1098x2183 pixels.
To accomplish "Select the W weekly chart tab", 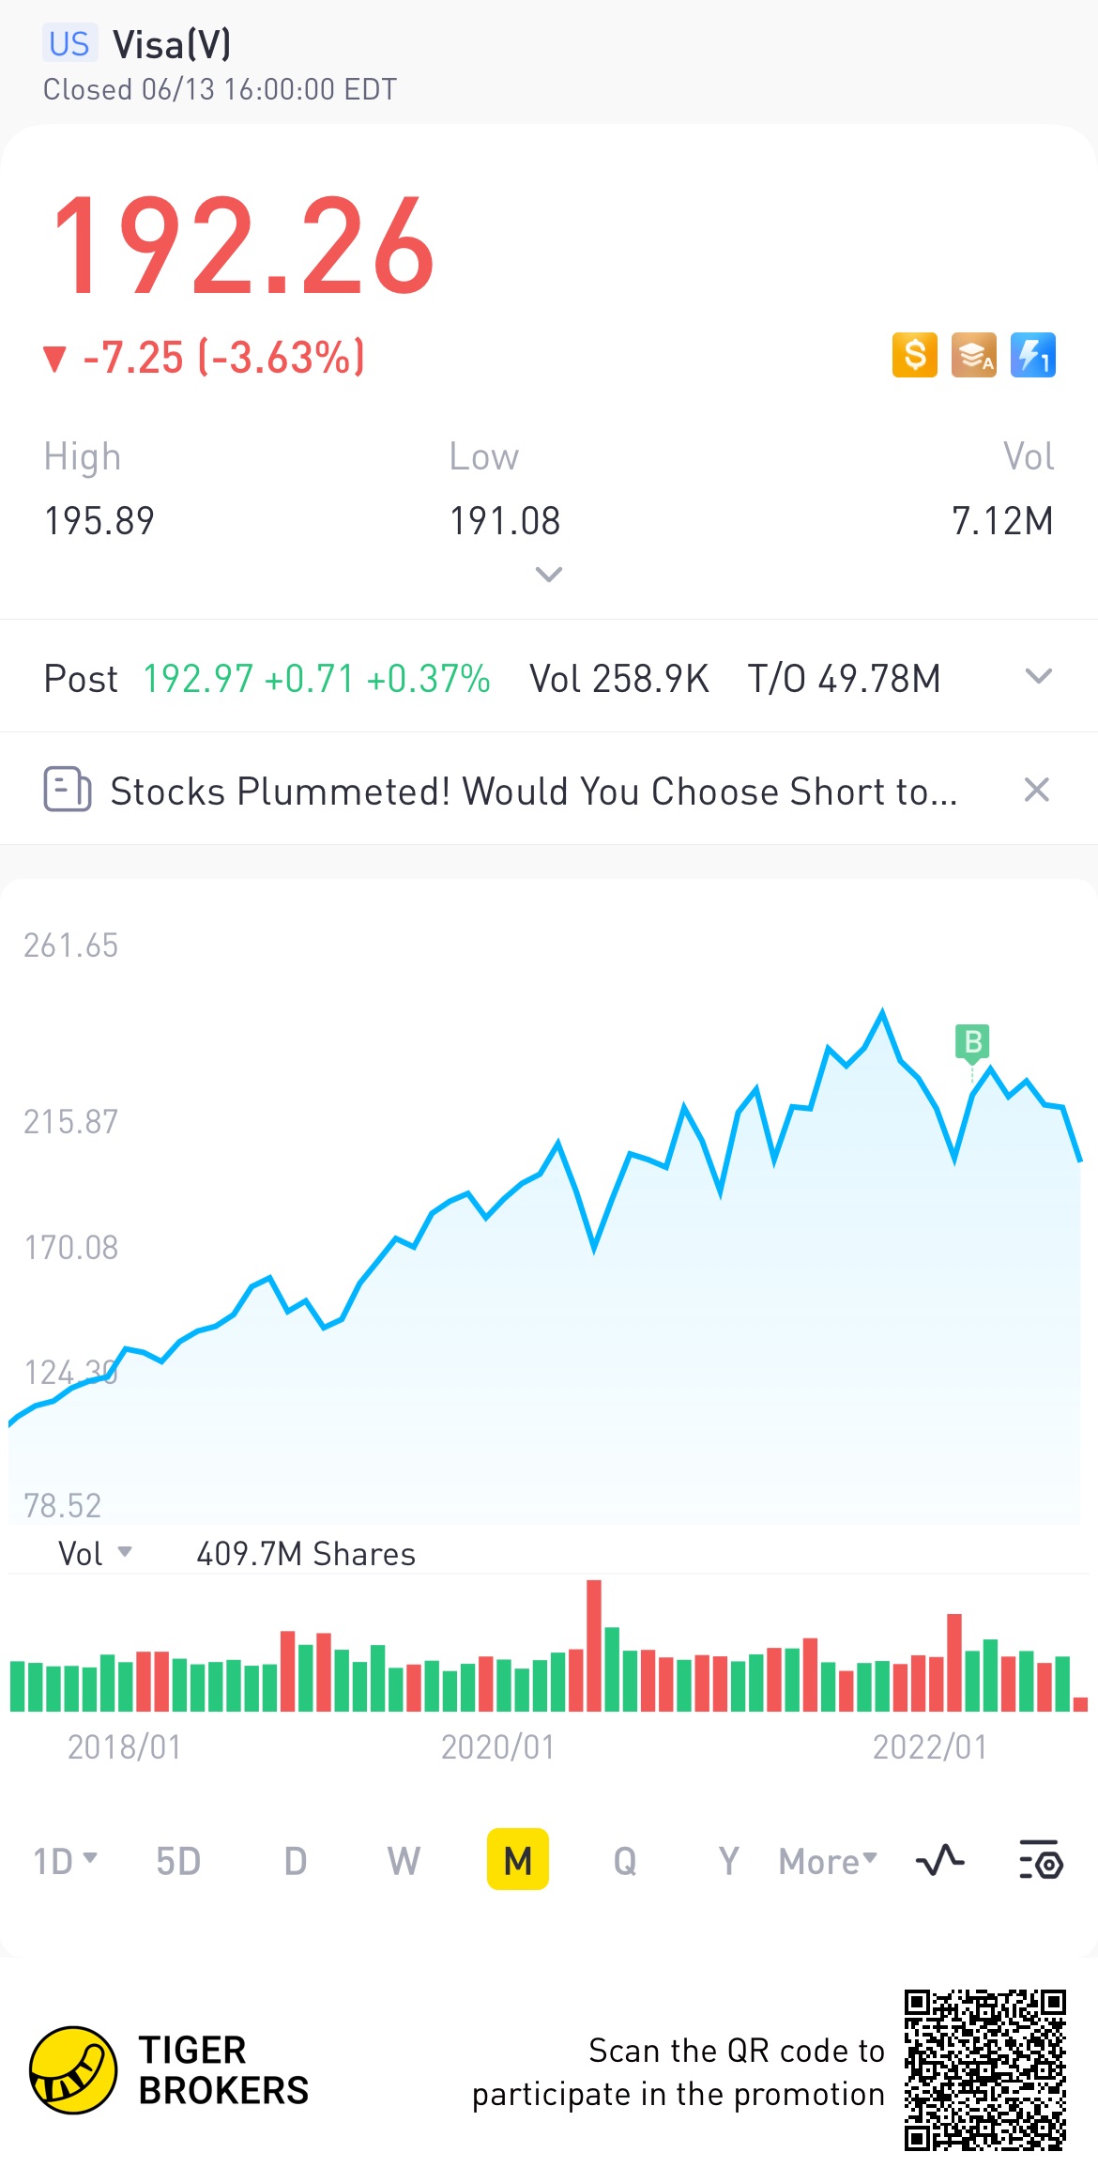I will coord(404,1860).
